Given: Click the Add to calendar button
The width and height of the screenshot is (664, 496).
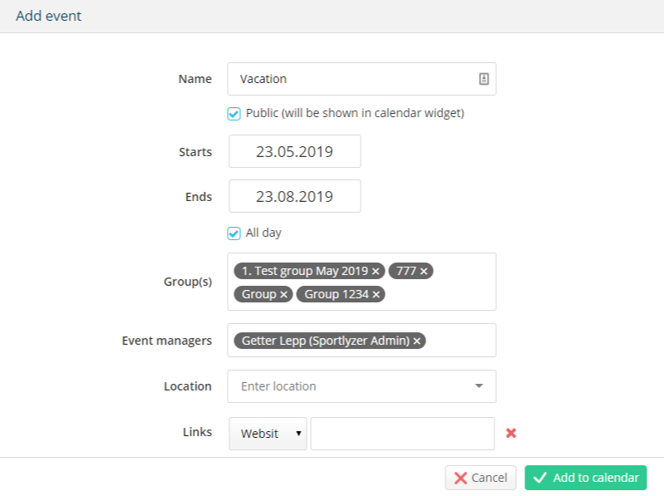Looking at the screenshot, I should pyautogui.click(x=586, y=478).
